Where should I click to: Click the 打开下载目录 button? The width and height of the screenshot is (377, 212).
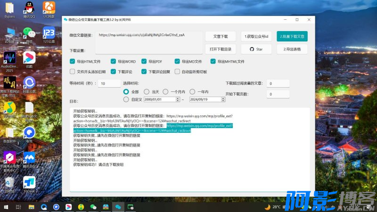tap(221, 49)
